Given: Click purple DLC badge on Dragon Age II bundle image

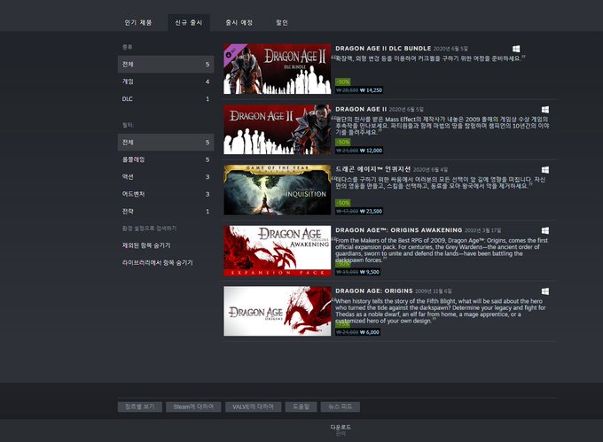Looking at the screenshot, I should 232,52.
